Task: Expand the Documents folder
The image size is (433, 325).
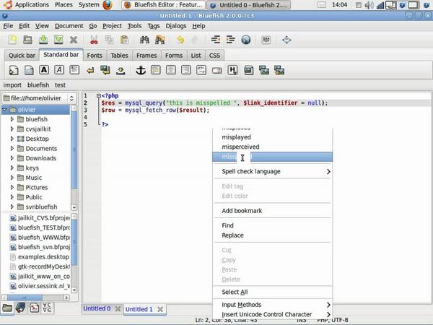Action: click(12, 148)
